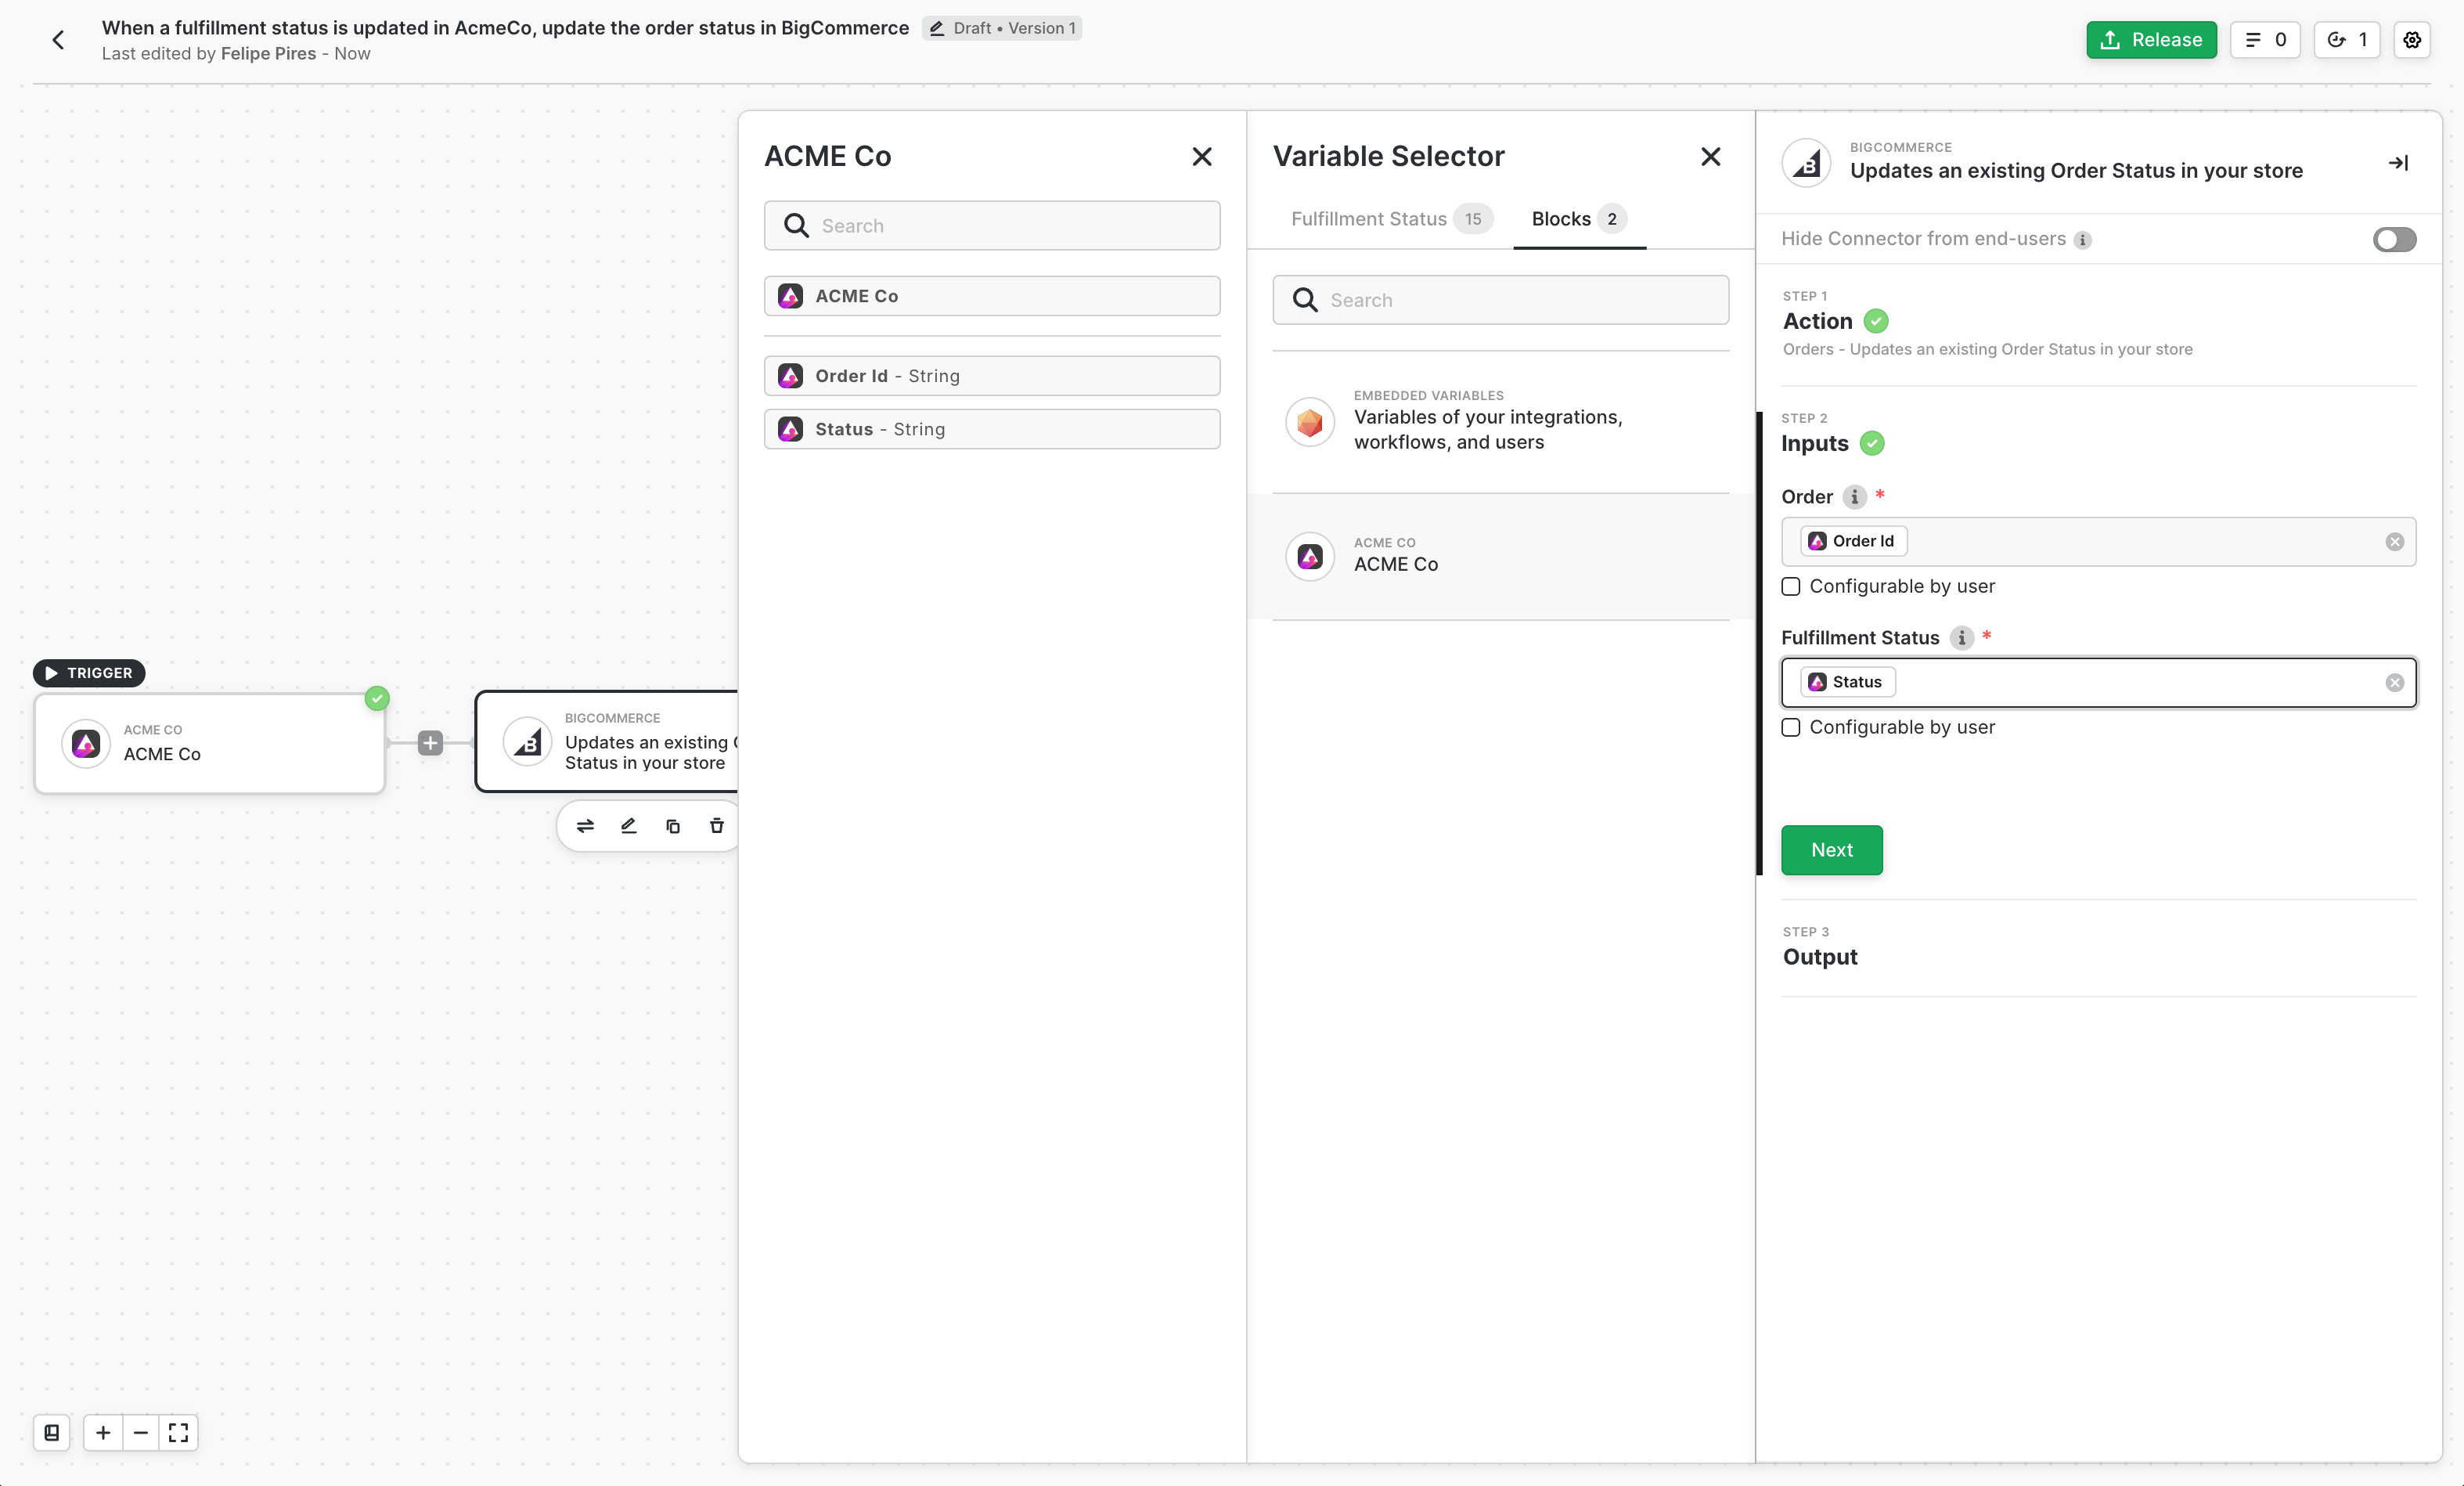Screen dimensions: 2464x1486
Task: Fit canvas to screen icon
Action: [179, 1432]
